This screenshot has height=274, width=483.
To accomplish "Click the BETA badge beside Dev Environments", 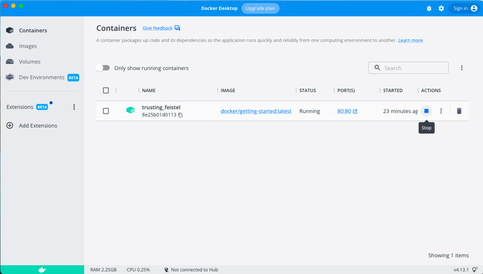I will tap(73, 78).
